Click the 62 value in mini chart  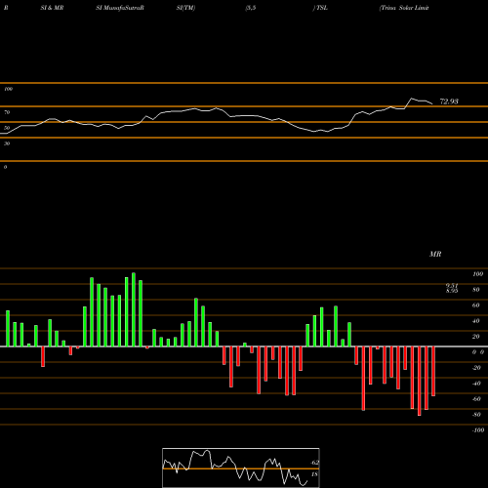tap(315, 463)
